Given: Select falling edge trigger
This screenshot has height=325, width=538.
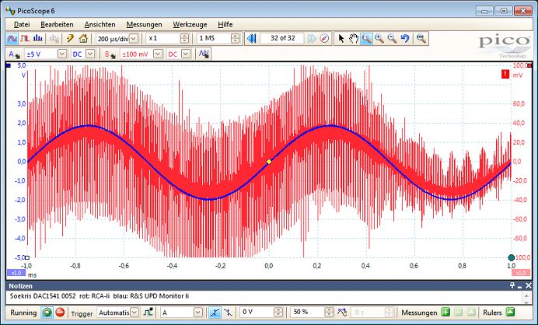Looking at the screenshot, I should click(x=228, y=313).
